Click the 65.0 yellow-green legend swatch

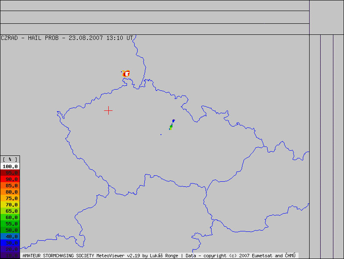tap(10, 211)
